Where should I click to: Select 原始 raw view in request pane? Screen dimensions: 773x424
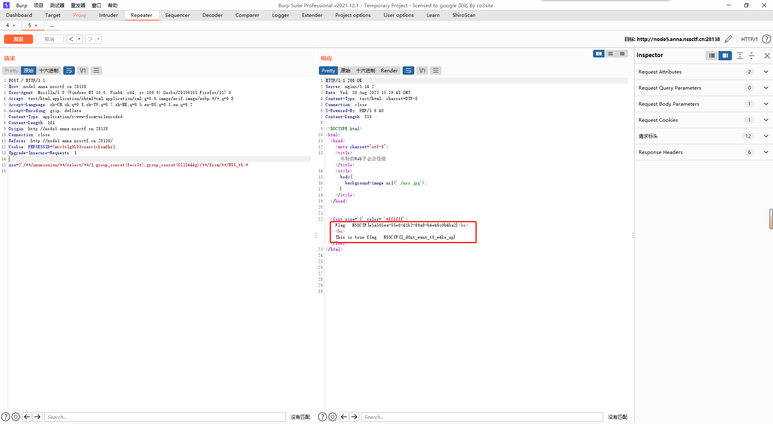[29, 71]
